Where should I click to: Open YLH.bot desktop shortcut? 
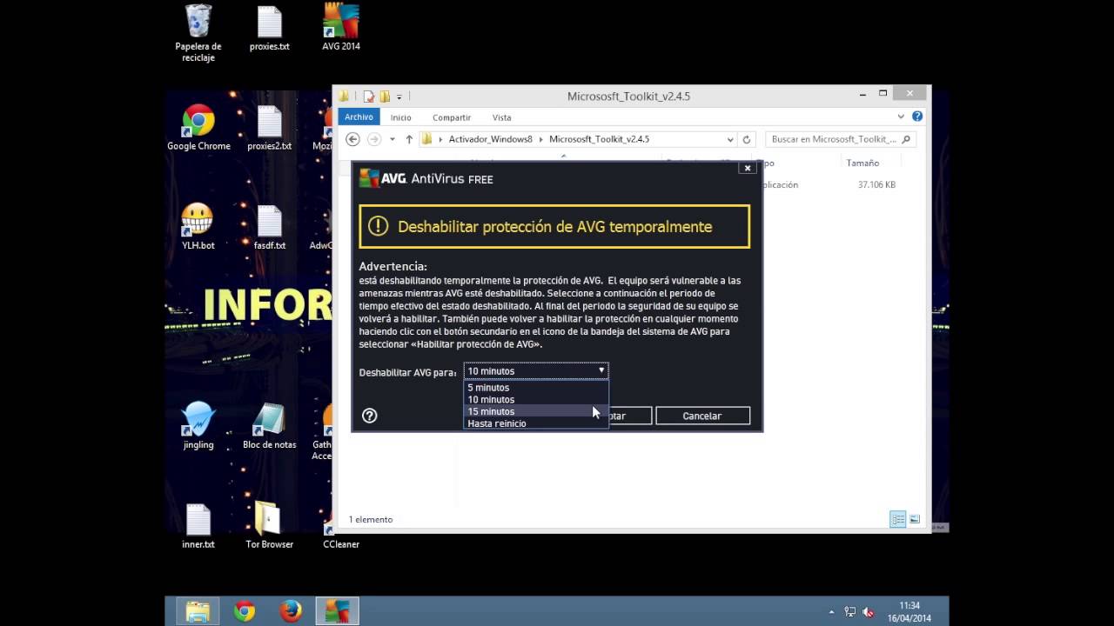[198, 227]
